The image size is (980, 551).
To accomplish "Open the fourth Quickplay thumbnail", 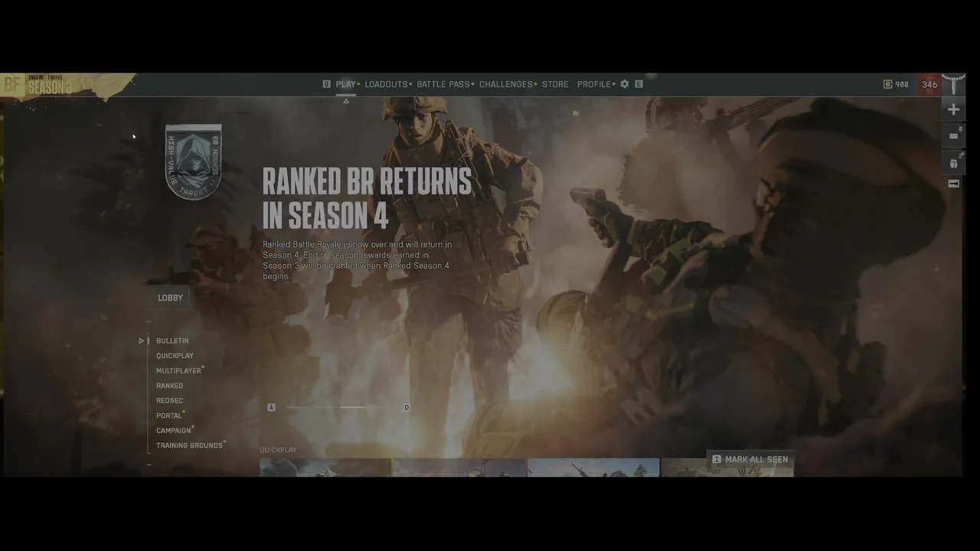I will (727, 467).
